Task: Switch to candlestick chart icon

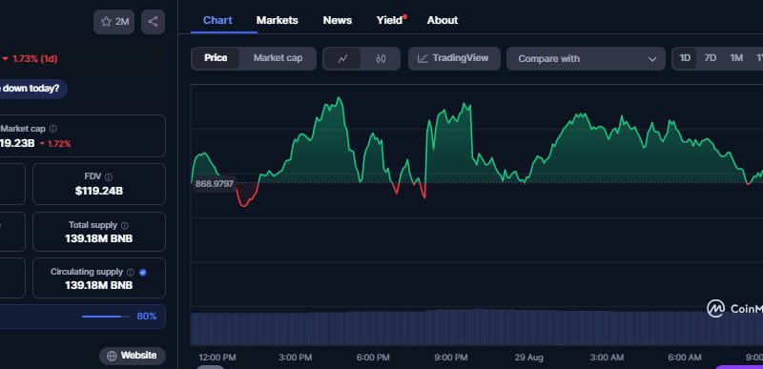Action: (381, 59)
